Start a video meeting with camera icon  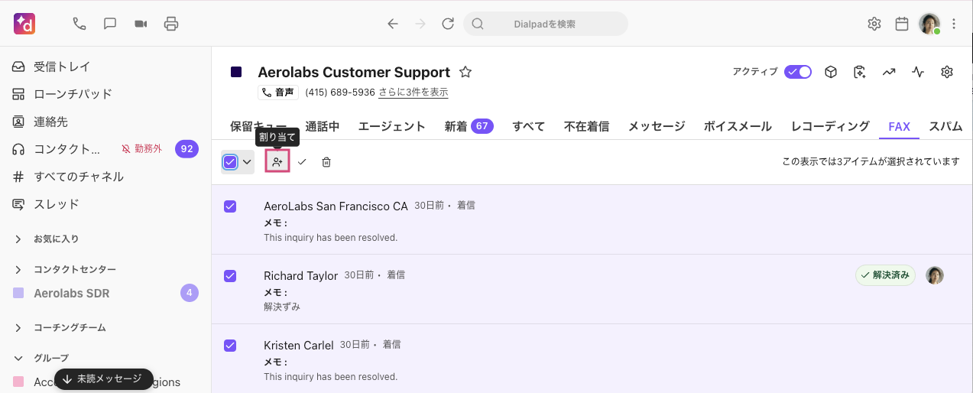click(141, 24)
